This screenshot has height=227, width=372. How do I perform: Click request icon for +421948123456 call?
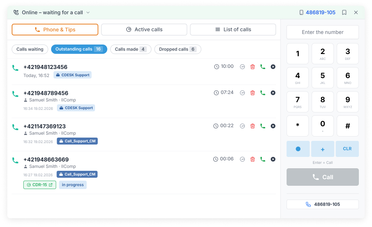242,67
